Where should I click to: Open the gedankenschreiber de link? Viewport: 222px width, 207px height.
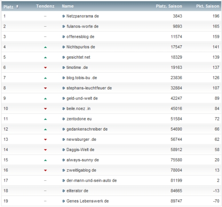87,129
